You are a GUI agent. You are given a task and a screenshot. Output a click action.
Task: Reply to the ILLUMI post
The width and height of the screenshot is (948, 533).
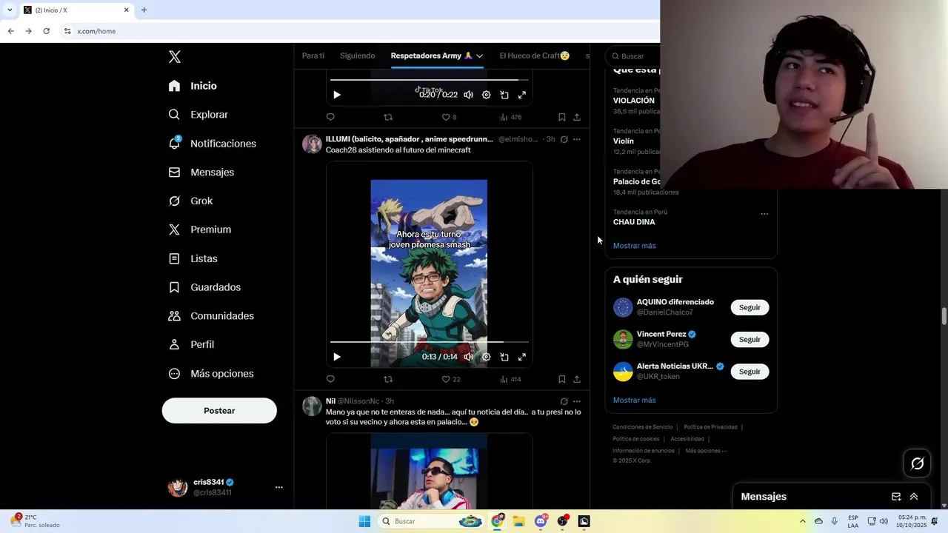330,379
